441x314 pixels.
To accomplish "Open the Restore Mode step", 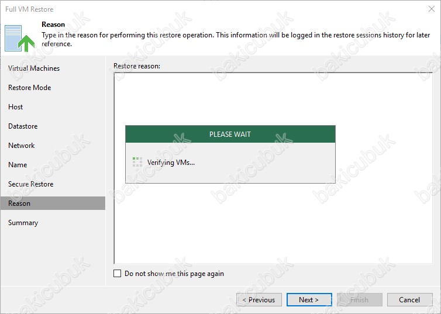I will [30, 88].
